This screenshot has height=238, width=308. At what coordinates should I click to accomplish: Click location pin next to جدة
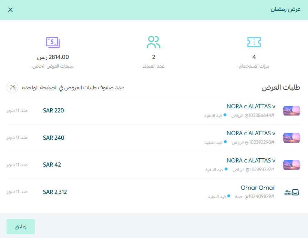(246, 197)
